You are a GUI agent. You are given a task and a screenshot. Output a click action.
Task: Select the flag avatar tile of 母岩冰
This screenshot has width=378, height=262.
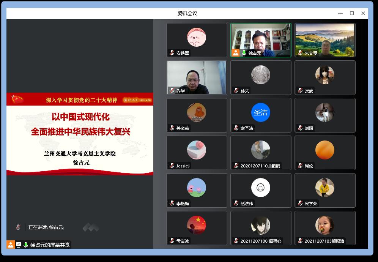click(197, 225)
